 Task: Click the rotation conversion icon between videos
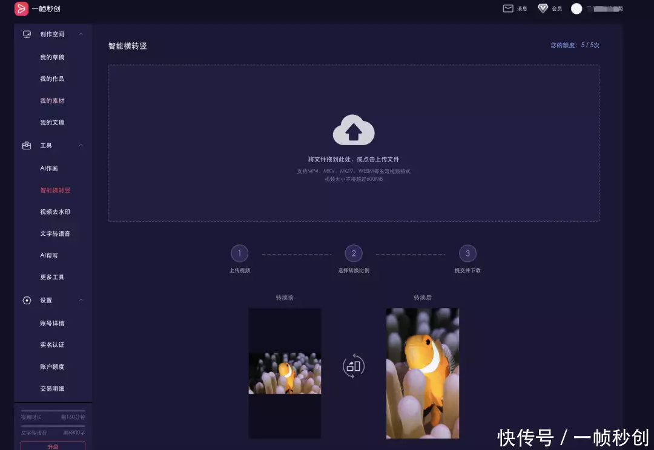pyautogui.click(x=354, y=365)
